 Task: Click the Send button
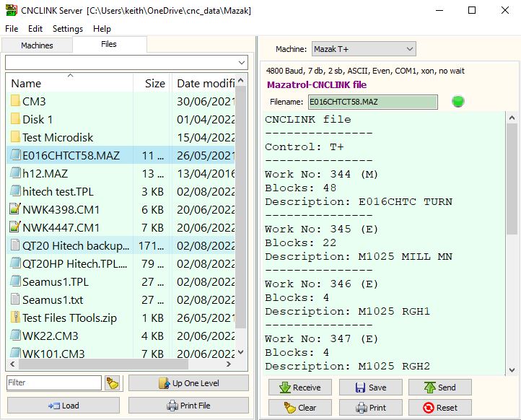pyautogui.click(x=439, y=388)
